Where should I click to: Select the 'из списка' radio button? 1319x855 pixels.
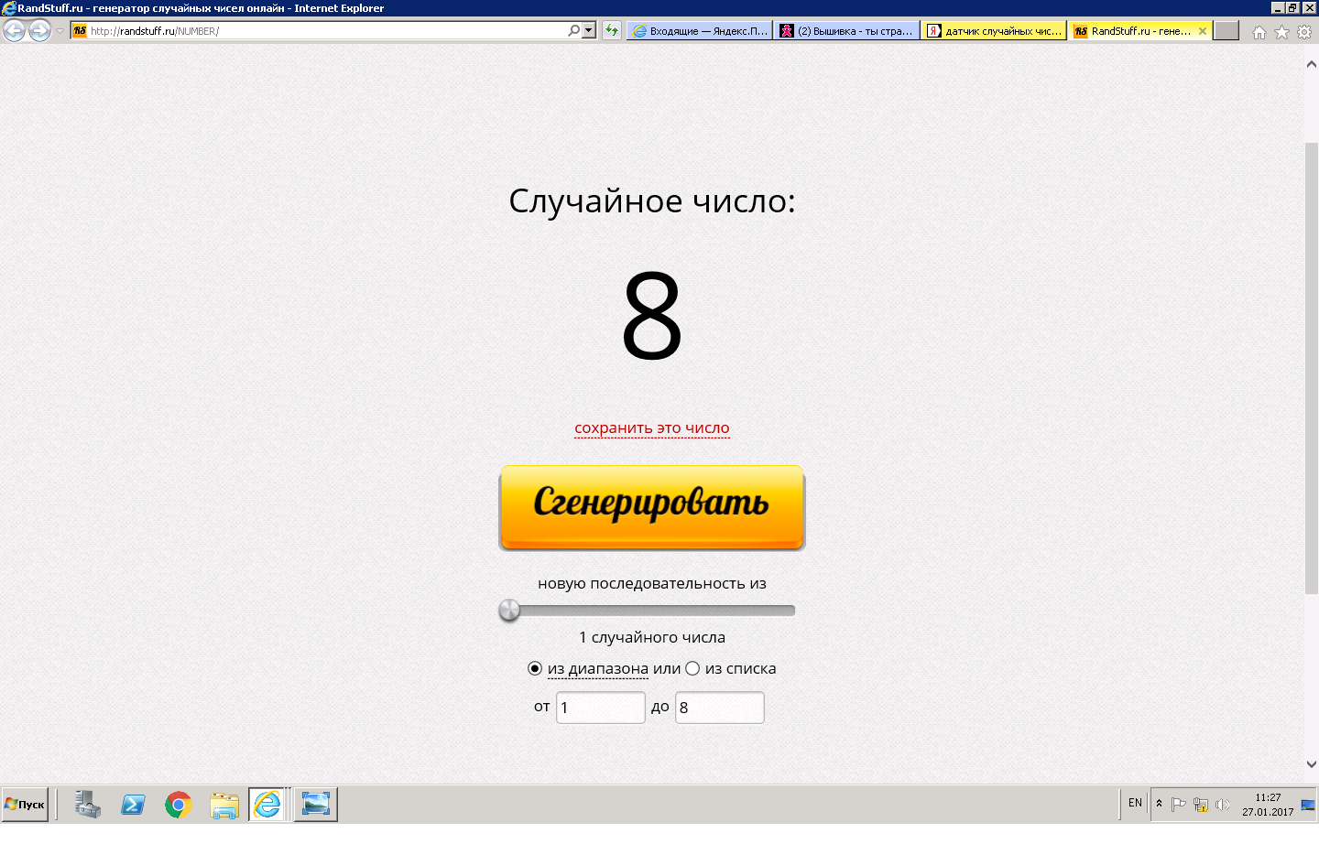(x=692, y=668)
